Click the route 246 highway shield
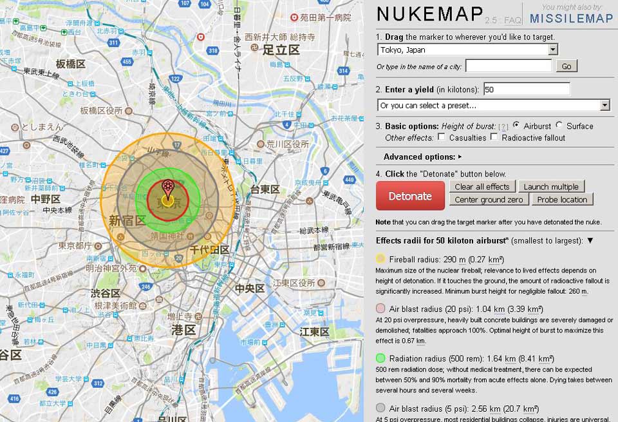The height and width of the screenshot is (422, 618). (x=146, y=287)
